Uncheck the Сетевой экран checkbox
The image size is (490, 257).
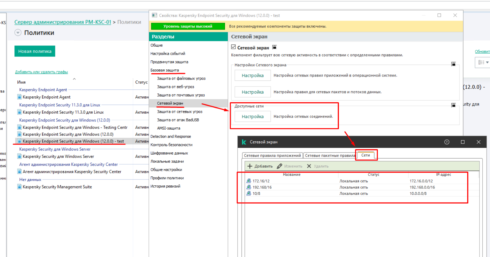(x=234, y=47)
